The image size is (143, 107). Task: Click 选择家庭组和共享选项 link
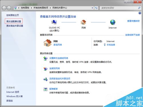tap(60, 79)
